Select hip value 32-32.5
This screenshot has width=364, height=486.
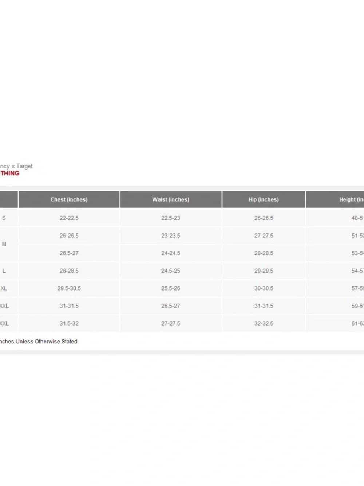(x=264, y=323)
